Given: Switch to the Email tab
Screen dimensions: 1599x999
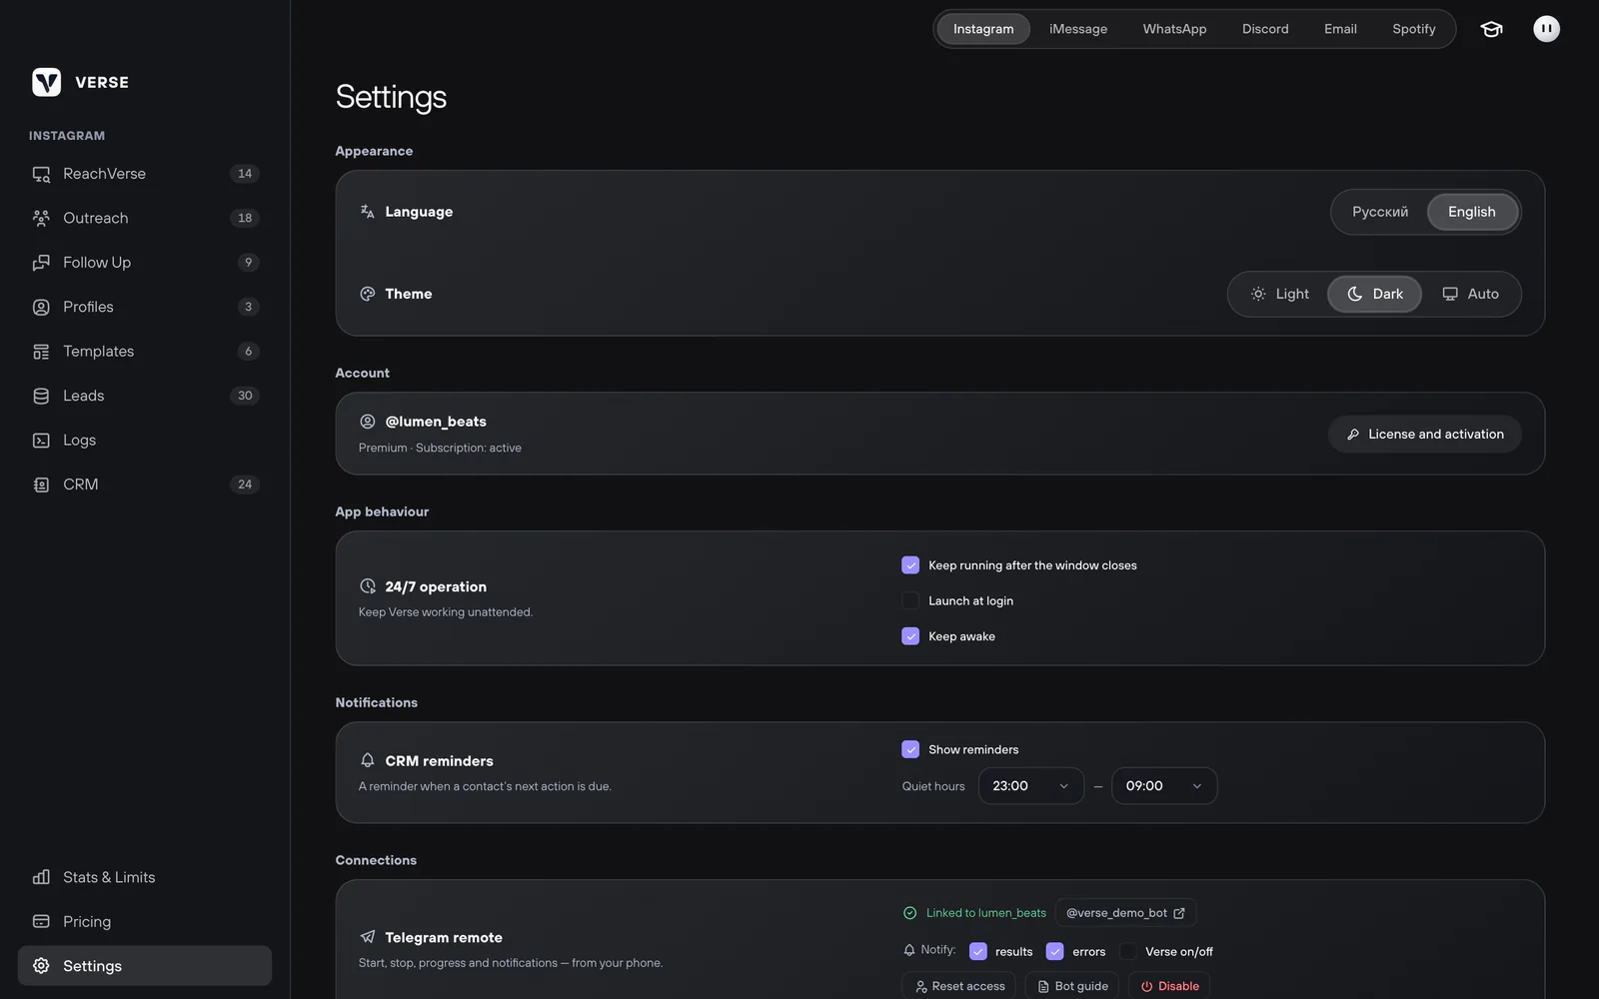Looking at the screenshot, I should 1340,29.
